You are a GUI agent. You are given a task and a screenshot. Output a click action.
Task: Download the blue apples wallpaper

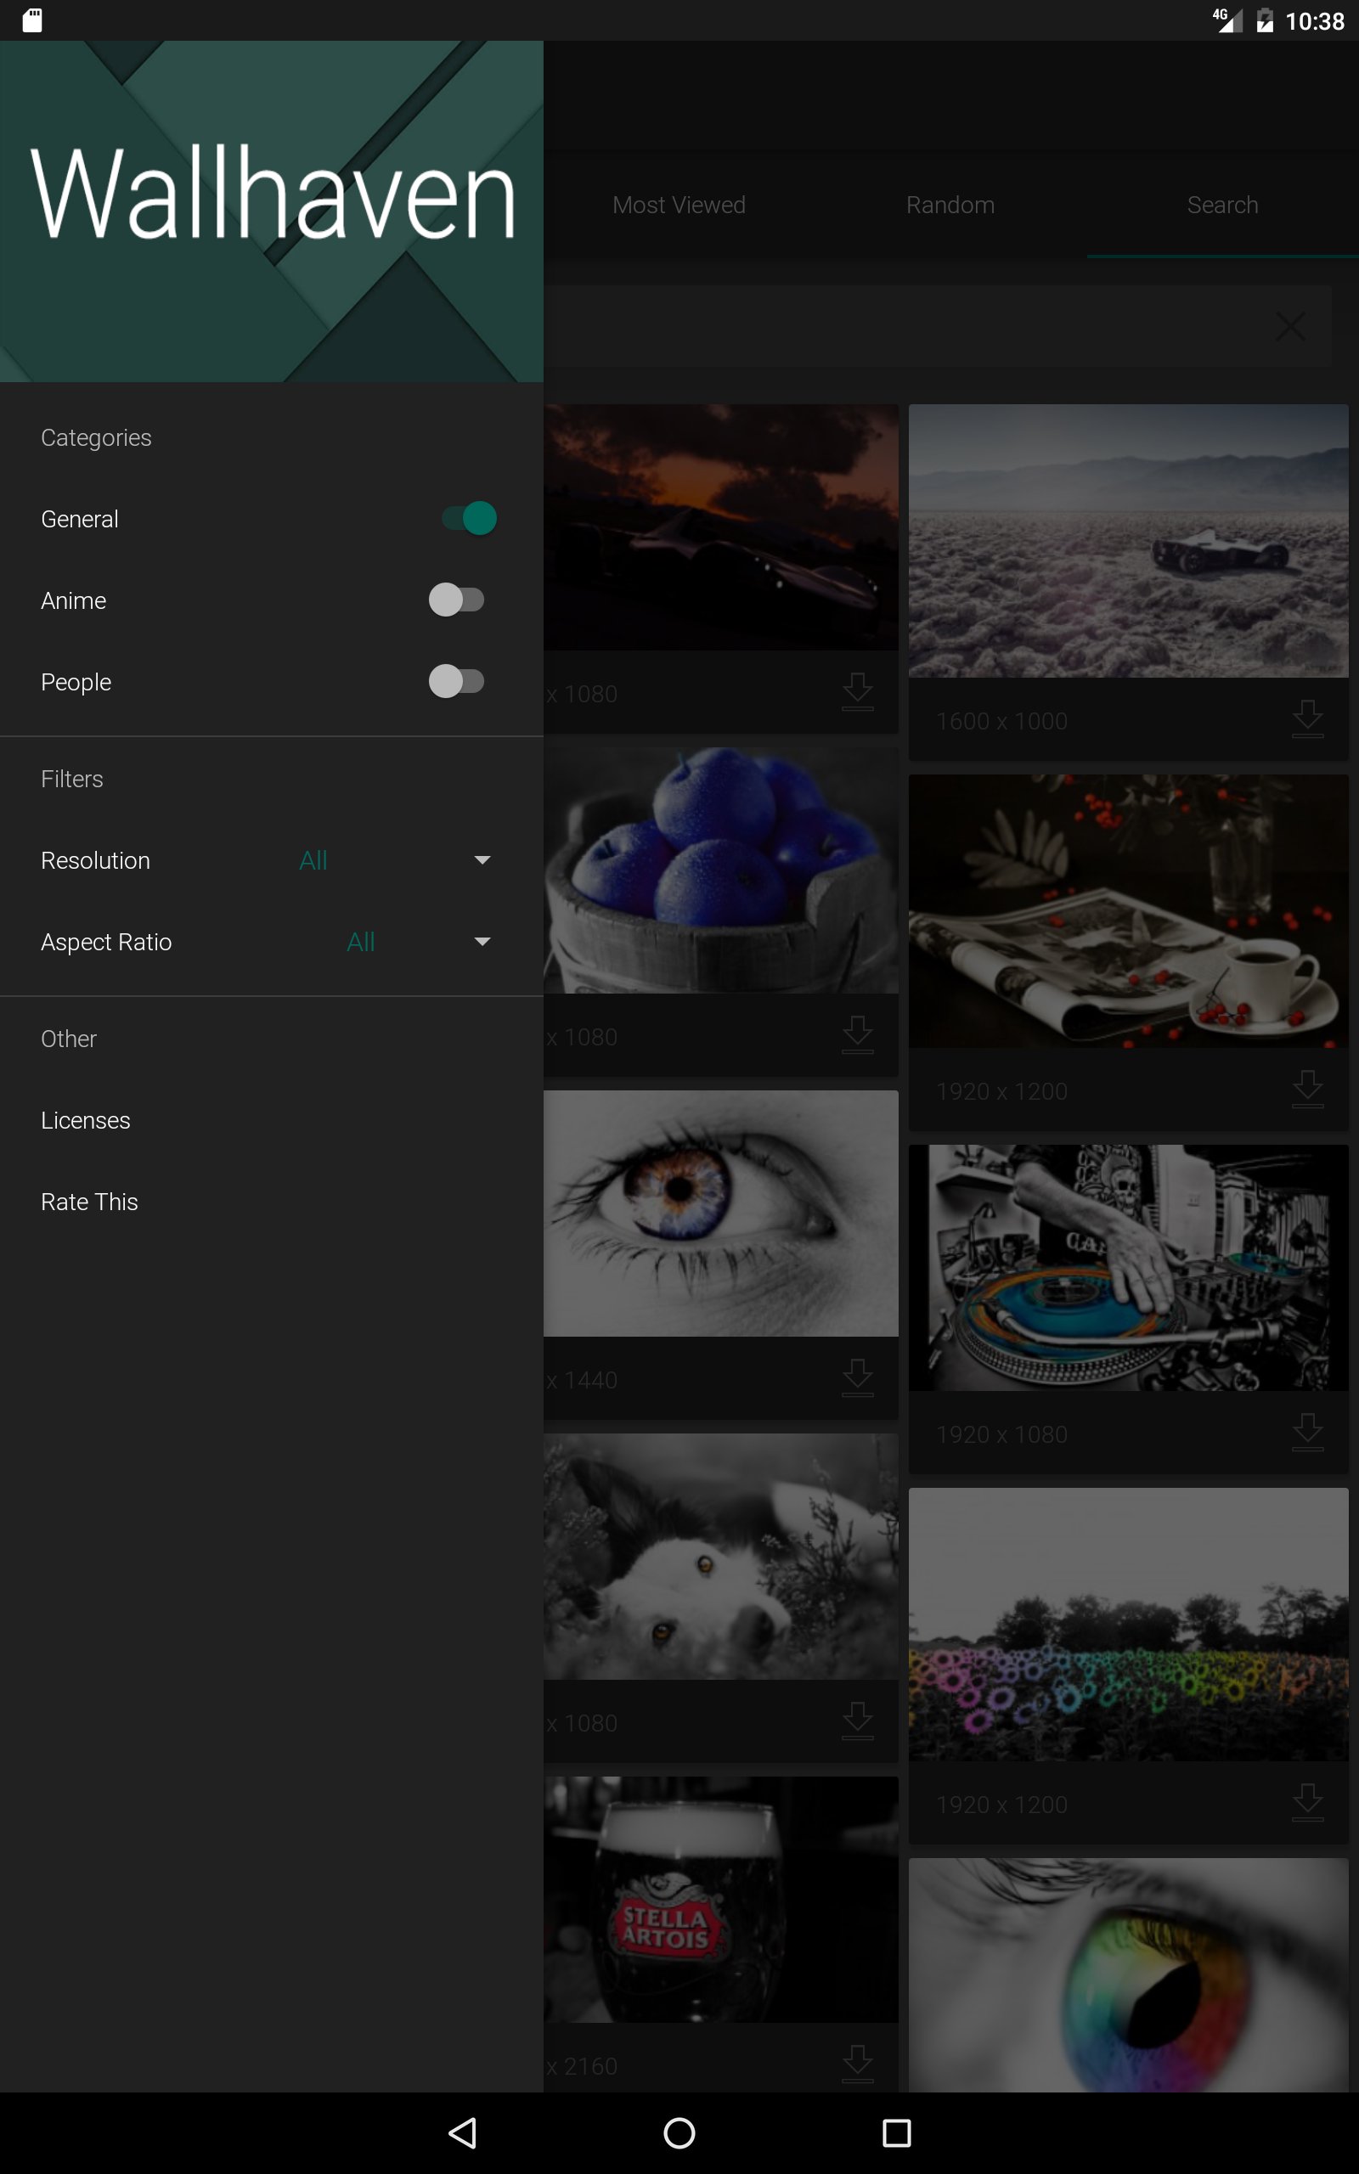click(x=858, y=1033)
